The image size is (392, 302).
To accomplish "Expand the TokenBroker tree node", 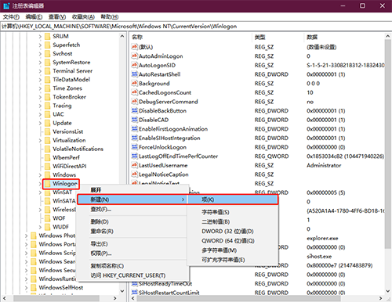I will click(x=40, y=97).
